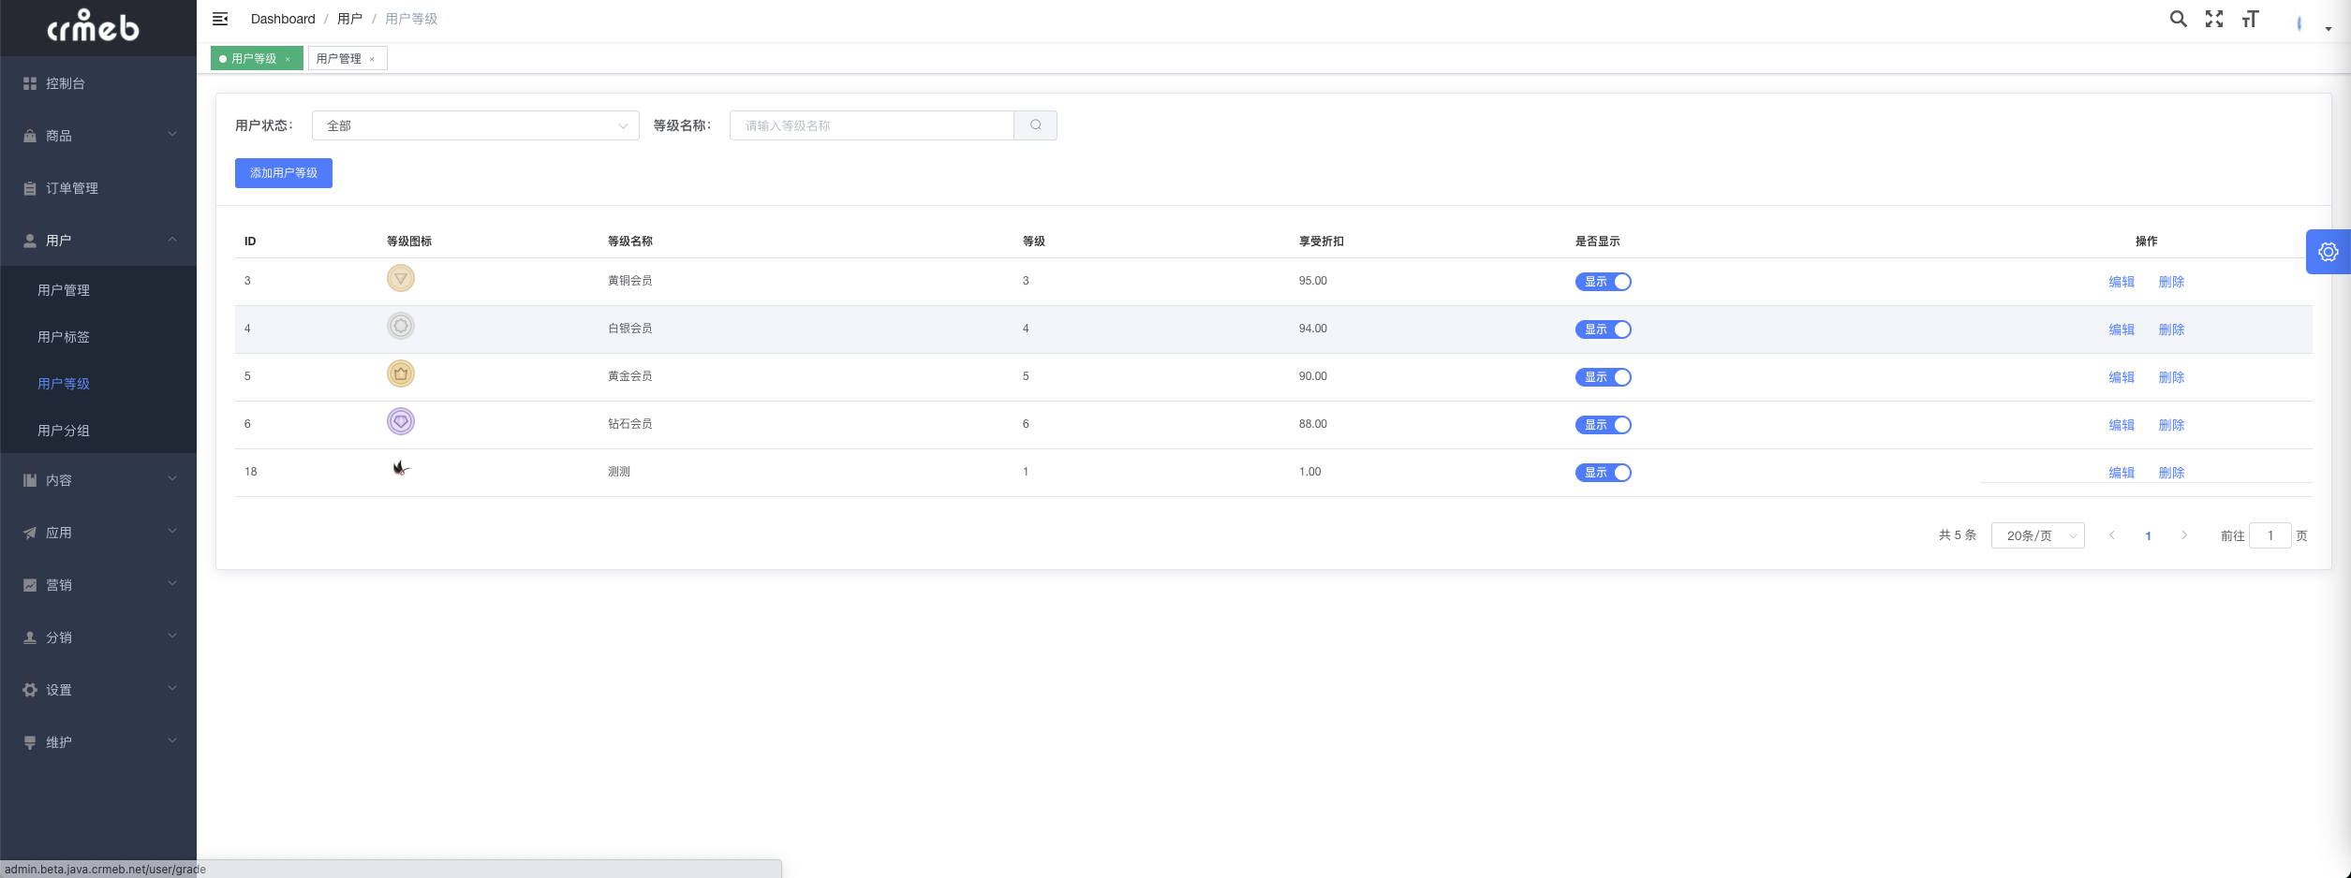Expand the 分销 menu
Image resolution: width=2351 pixels, height=878 pixels.
pos(172,637)
